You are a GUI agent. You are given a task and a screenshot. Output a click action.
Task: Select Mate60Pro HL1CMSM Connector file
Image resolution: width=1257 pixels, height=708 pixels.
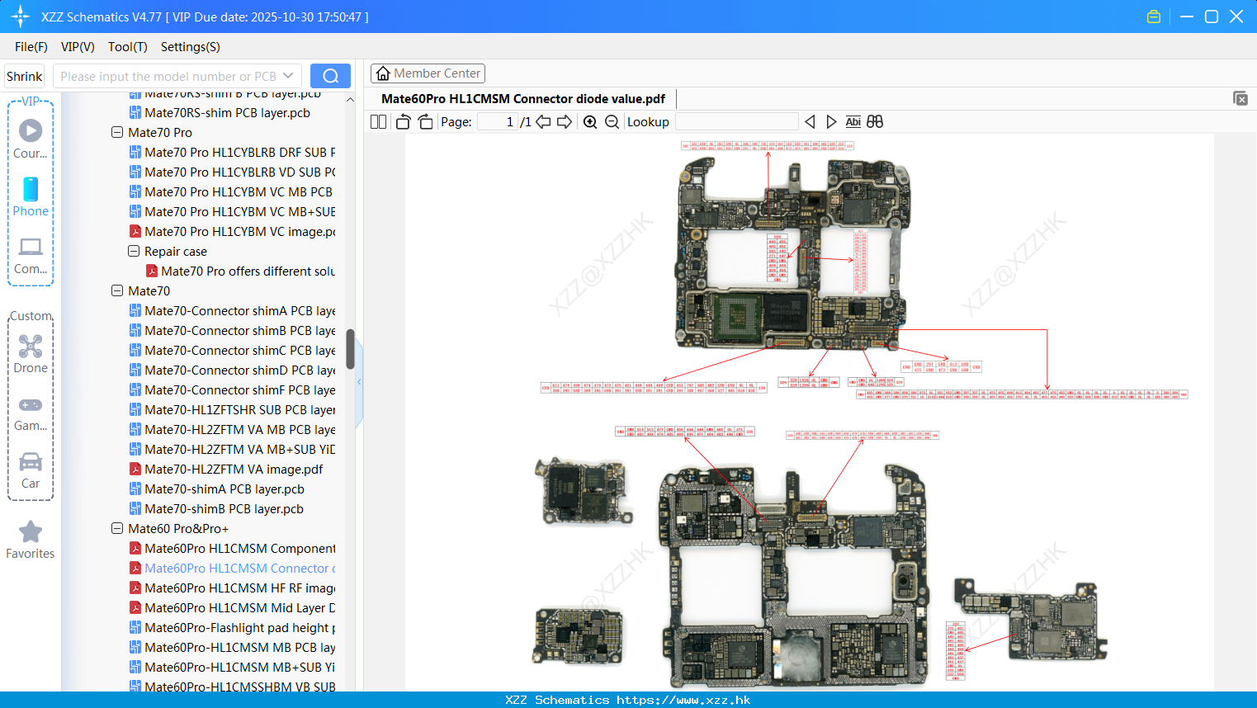[x=232, y=569]
